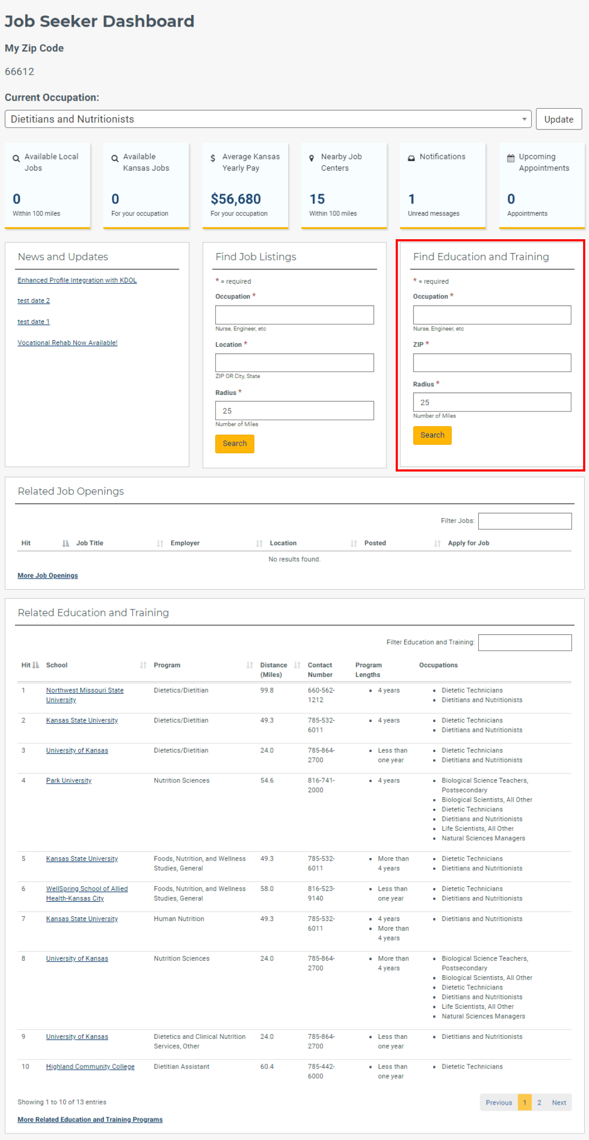Open the test date 1 news link
This screenshot has width=589, height=1140.
pyautogui.click(x=34, y=322)
